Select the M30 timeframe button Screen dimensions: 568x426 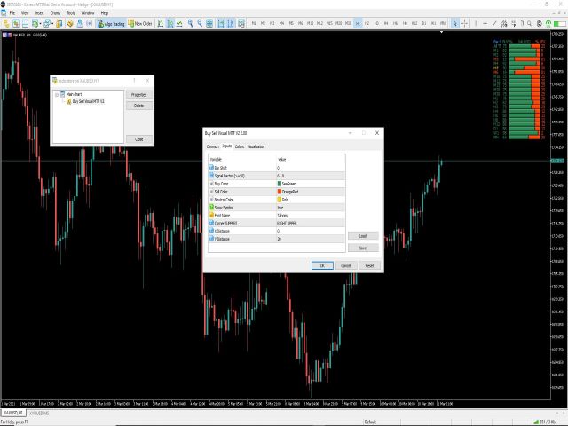point(348,24)
